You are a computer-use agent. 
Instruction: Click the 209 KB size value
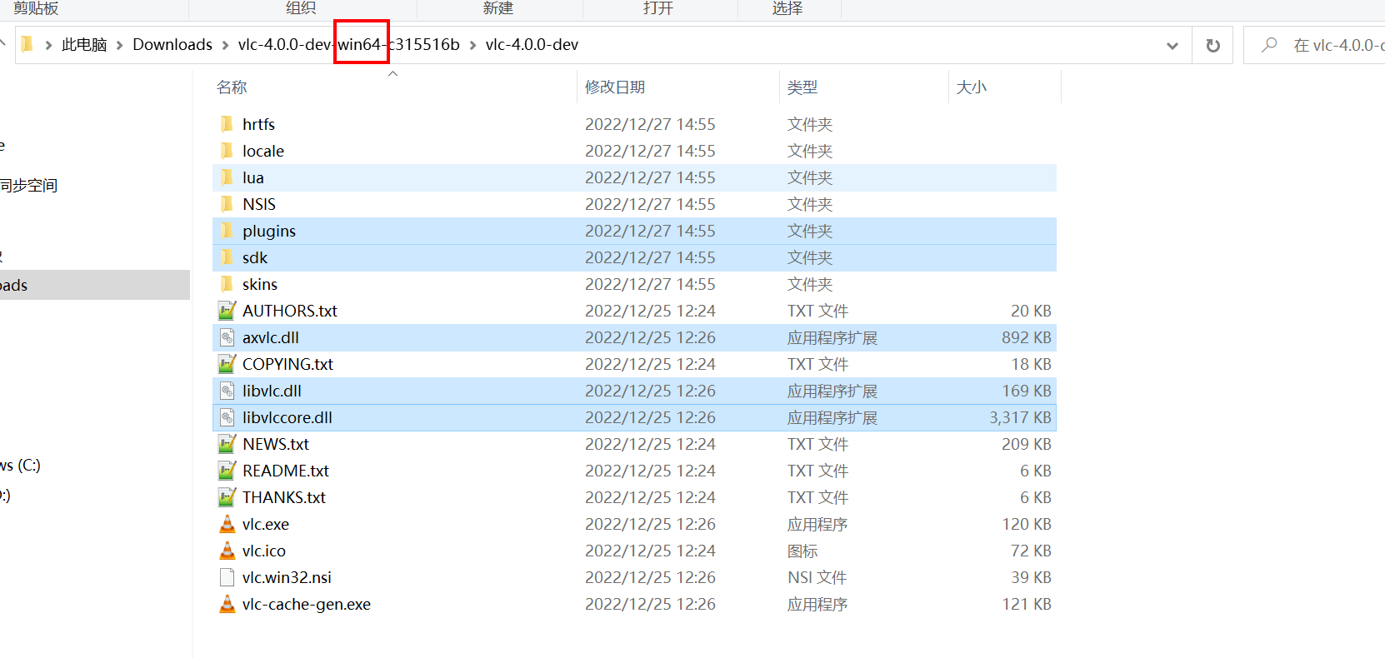(1027, 444)
